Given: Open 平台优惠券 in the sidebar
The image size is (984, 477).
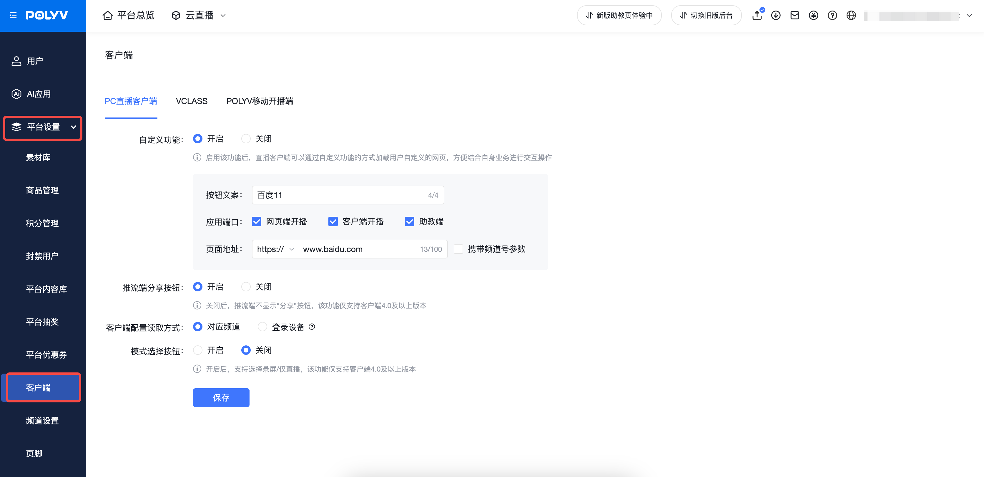Looking at the screenshot, I should (x=46, y=355).
